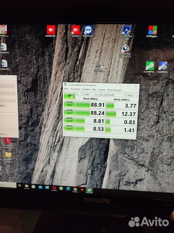Switch to CrystalDiskMark taskbar button

click(x=89, y=190)
